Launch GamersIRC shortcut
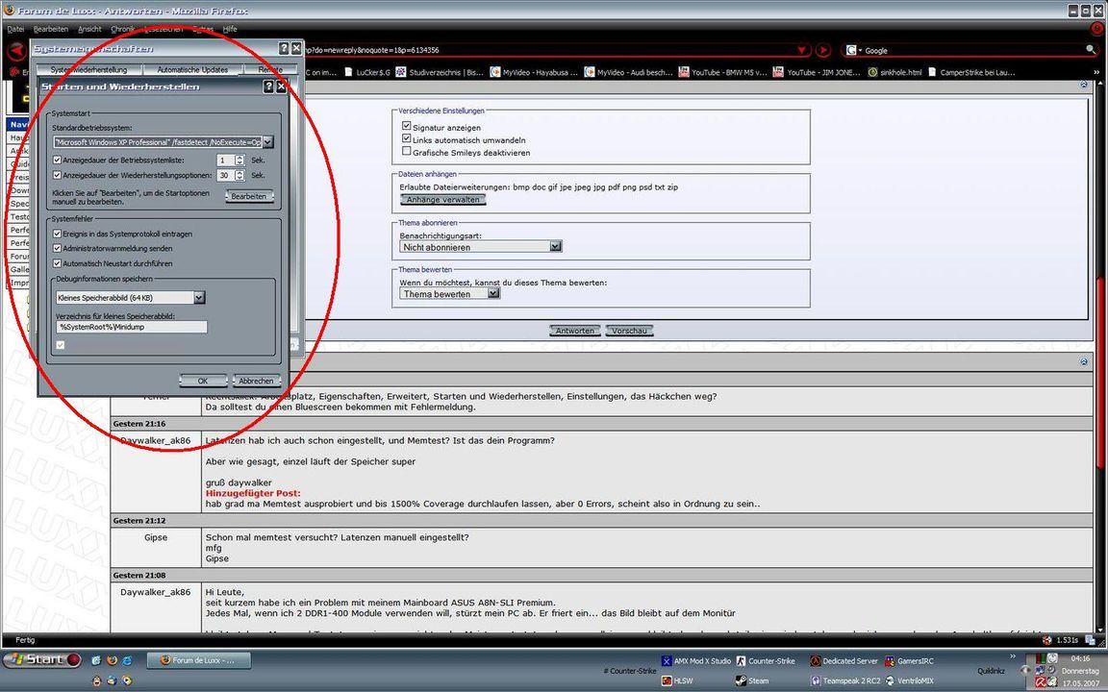The width and height of the screenshot is (1108, 692). click(910, 661)
